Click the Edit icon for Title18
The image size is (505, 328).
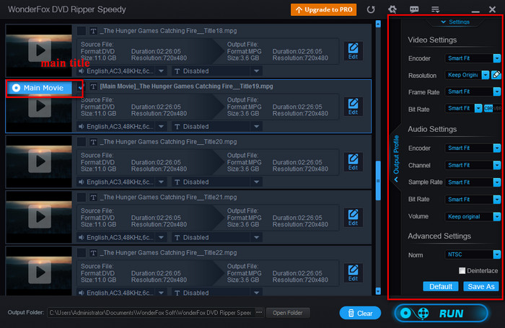[353, 51]
